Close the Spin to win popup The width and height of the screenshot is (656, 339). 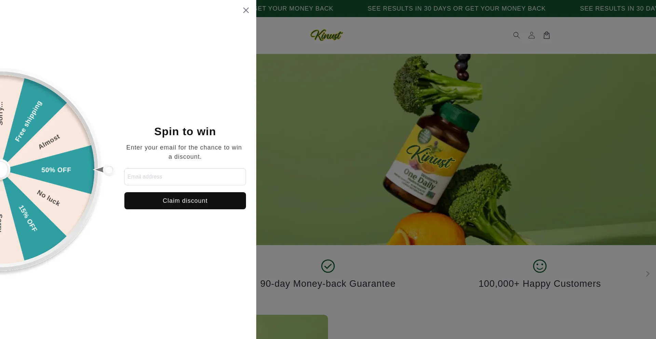point(246,10)
